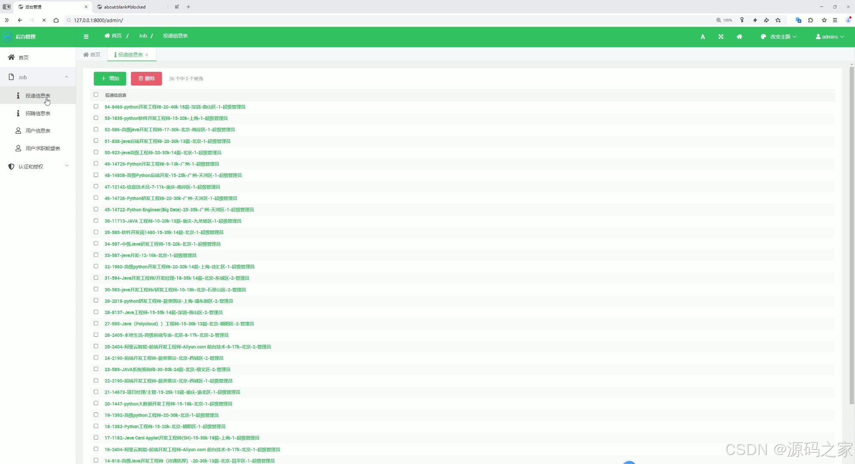This screenshot has height=464, width=855.
Task: Open record 36-11713-JAVA 工程师 link
Action: pyautogui.click(x=172, y=221)
